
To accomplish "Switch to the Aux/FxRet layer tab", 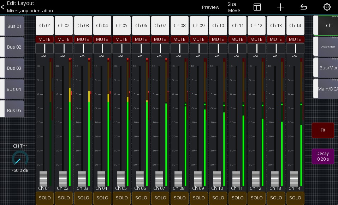I will click(x=326, y=46).
